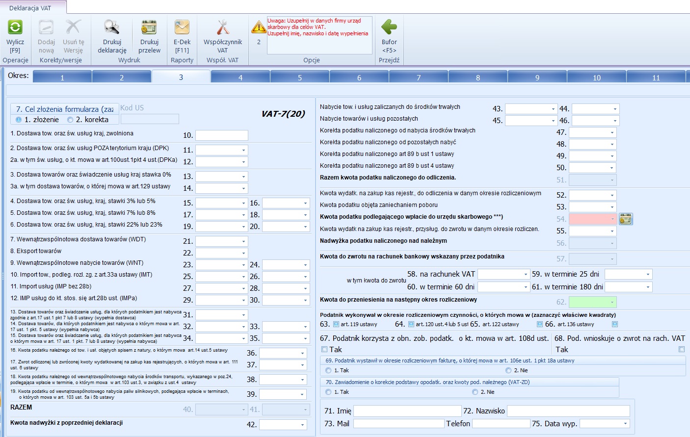Click the 72. Nazwisko input field

568,411
